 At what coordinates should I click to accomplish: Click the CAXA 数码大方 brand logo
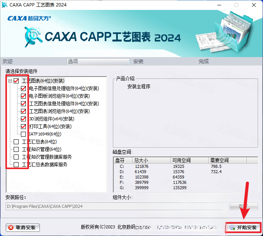(29, 18)
